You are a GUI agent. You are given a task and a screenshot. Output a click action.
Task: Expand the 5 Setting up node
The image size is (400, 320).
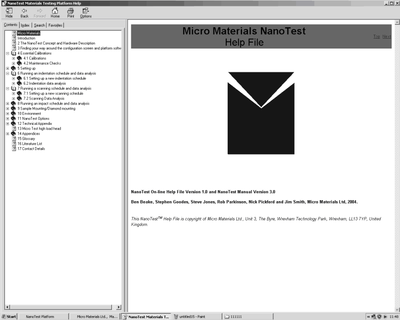pyautogui.click(x=7, y=68)
